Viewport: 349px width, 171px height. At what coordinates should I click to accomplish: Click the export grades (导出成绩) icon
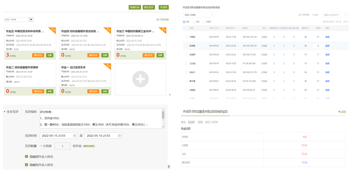(300, 15)
